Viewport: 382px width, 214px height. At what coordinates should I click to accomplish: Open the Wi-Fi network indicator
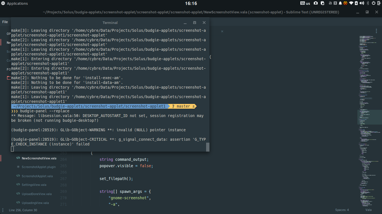click(351, 3)
